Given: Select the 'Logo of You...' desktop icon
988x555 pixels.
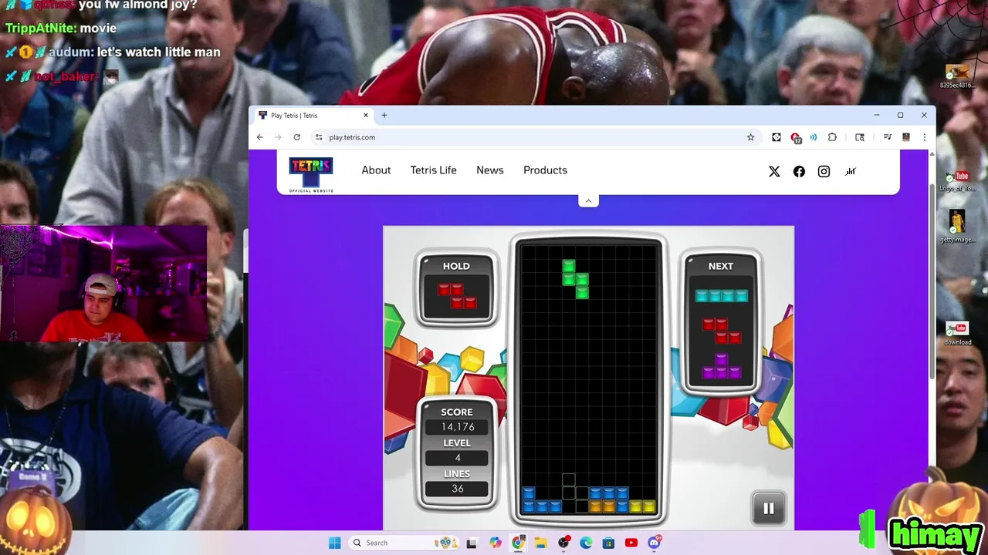Looking at the screenshot, I should (x=957, y=181).
